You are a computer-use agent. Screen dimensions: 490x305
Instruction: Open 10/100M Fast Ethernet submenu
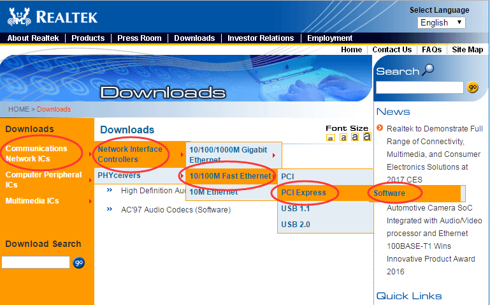(x=230, y=176)
